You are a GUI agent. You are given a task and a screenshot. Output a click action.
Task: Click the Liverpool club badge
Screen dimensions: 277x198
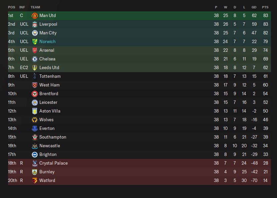[x=35, y=24]
